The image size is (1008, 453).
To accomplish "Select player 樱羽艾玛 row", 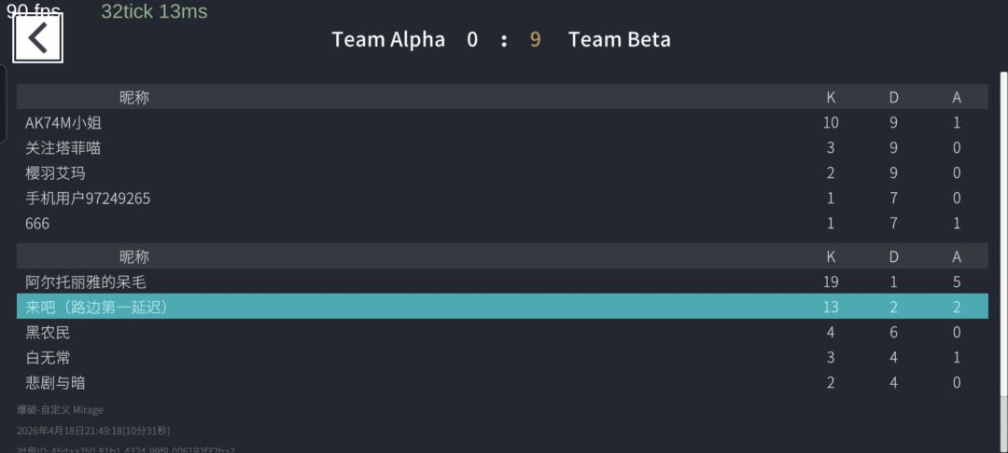I will click(502, 173).
